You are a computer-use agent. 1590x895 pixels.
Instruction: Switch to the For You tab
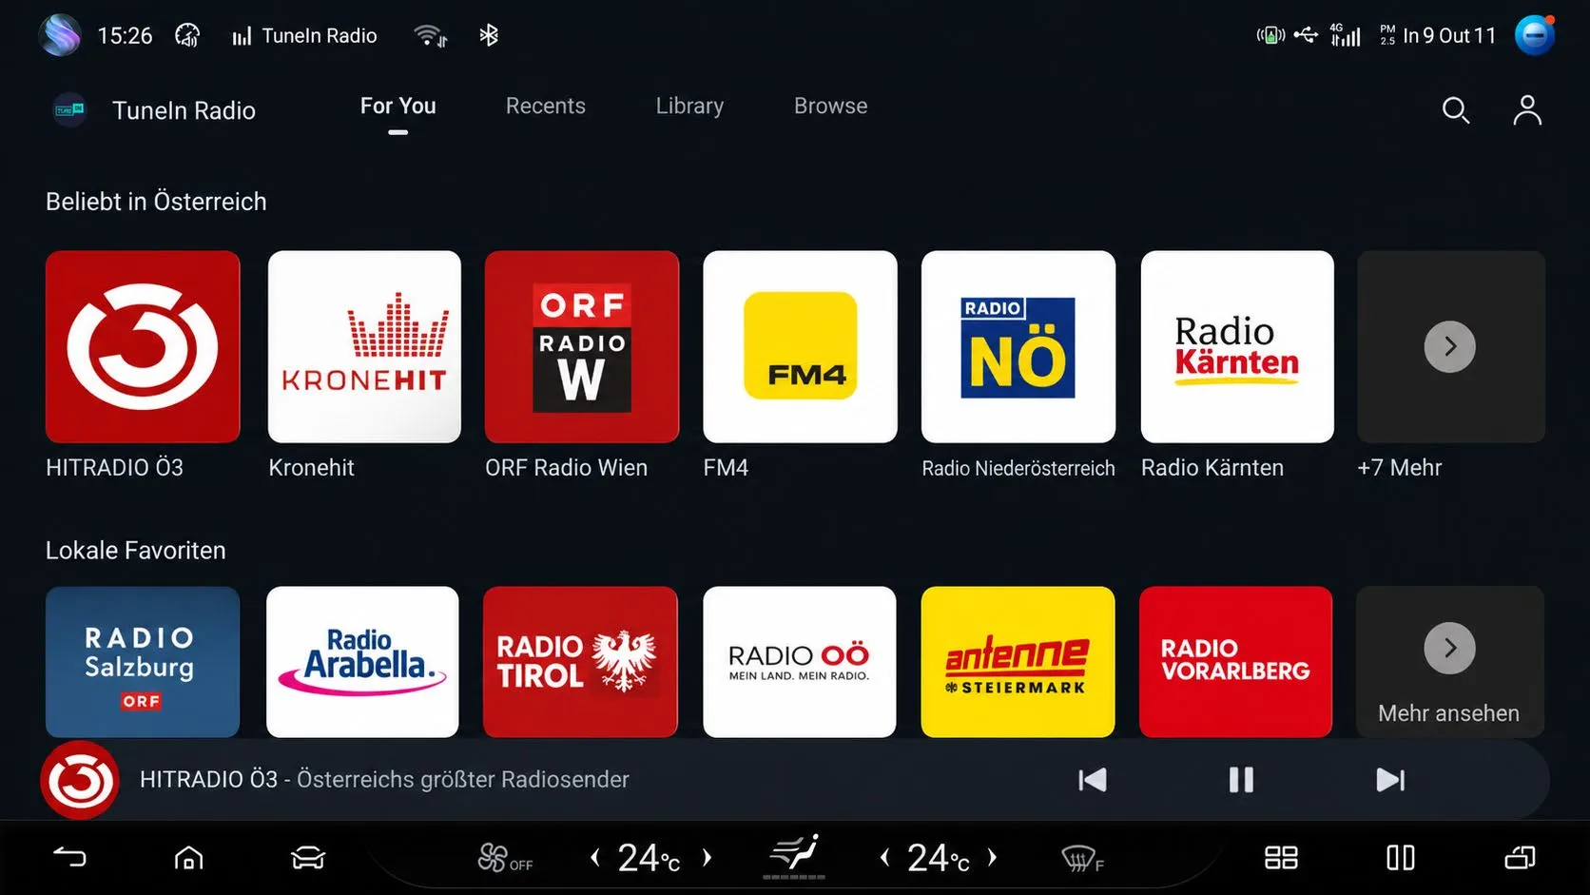[x=397, y=107]
